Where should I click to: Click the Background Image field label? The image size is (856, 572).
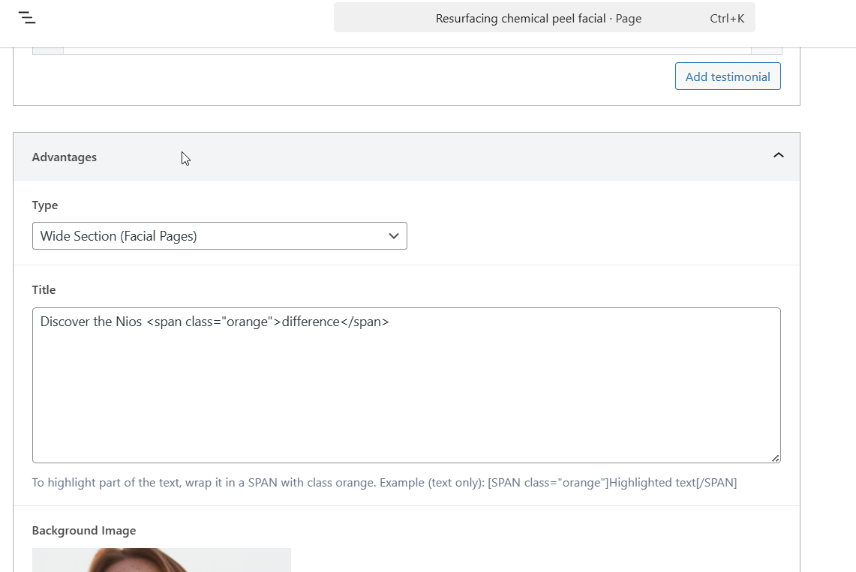84,531
